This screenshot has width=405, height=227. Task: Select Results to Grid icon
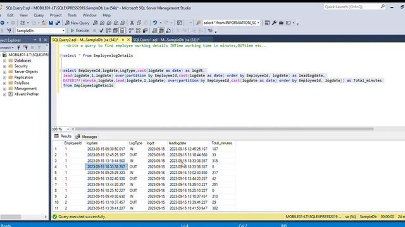point(161,31)
